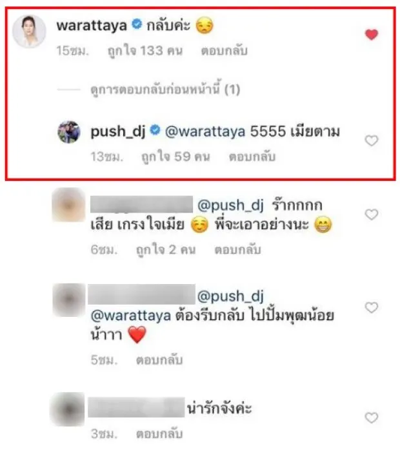The image size is (400, 456).
Task: Expand previous replies ดูการตอบกลับก่อนหน้านี้ (1)
Action: click(x=165, y=90)
